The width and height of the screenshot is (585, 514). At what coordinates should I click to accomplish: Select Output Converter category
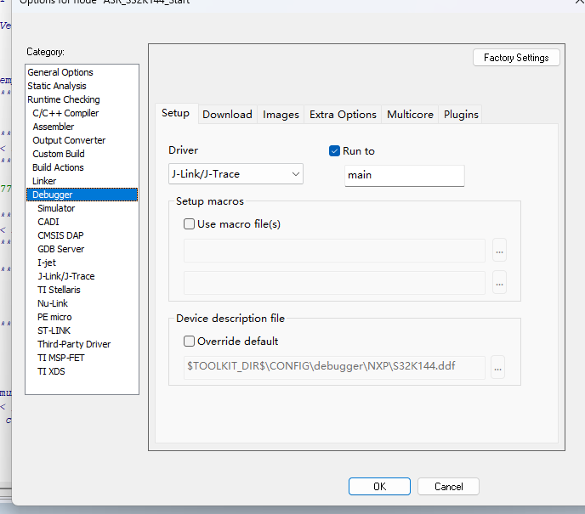click(x=69, y=140)
